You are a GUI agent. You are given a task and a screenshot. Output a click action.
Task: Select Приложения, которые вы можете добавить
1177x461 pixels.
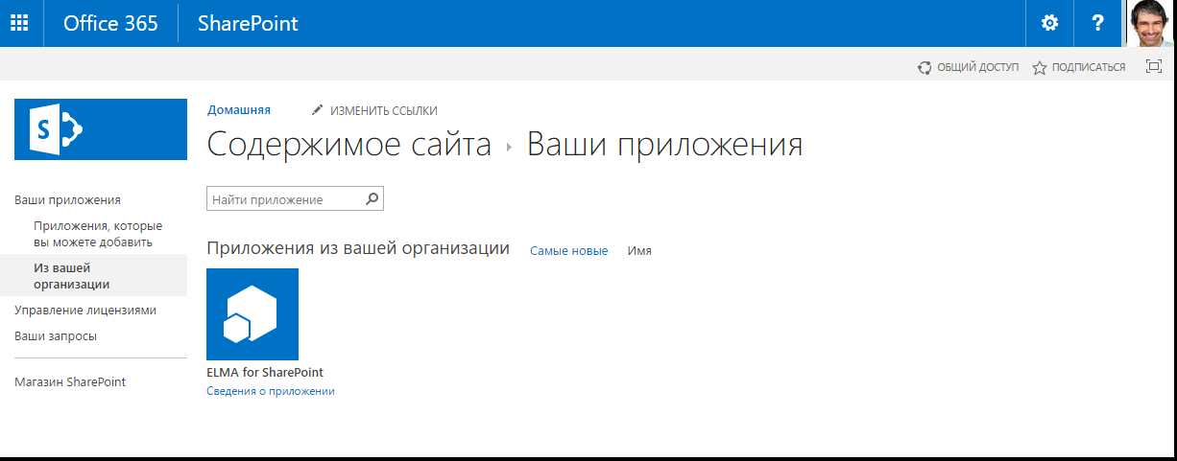98,234
